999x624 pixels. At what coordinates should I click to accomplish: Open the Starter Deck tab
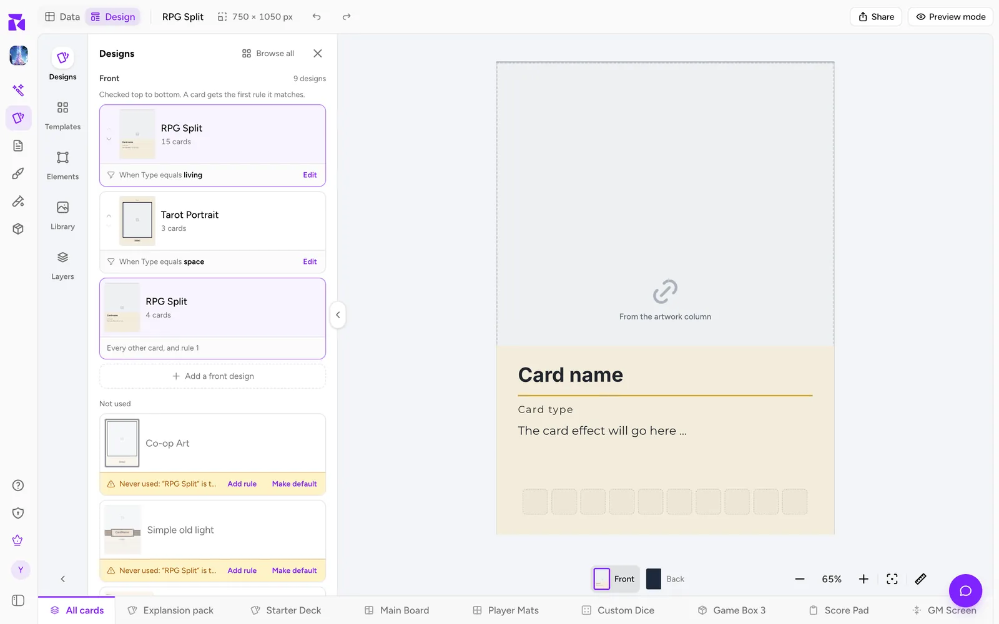click(x=286, y=610)
